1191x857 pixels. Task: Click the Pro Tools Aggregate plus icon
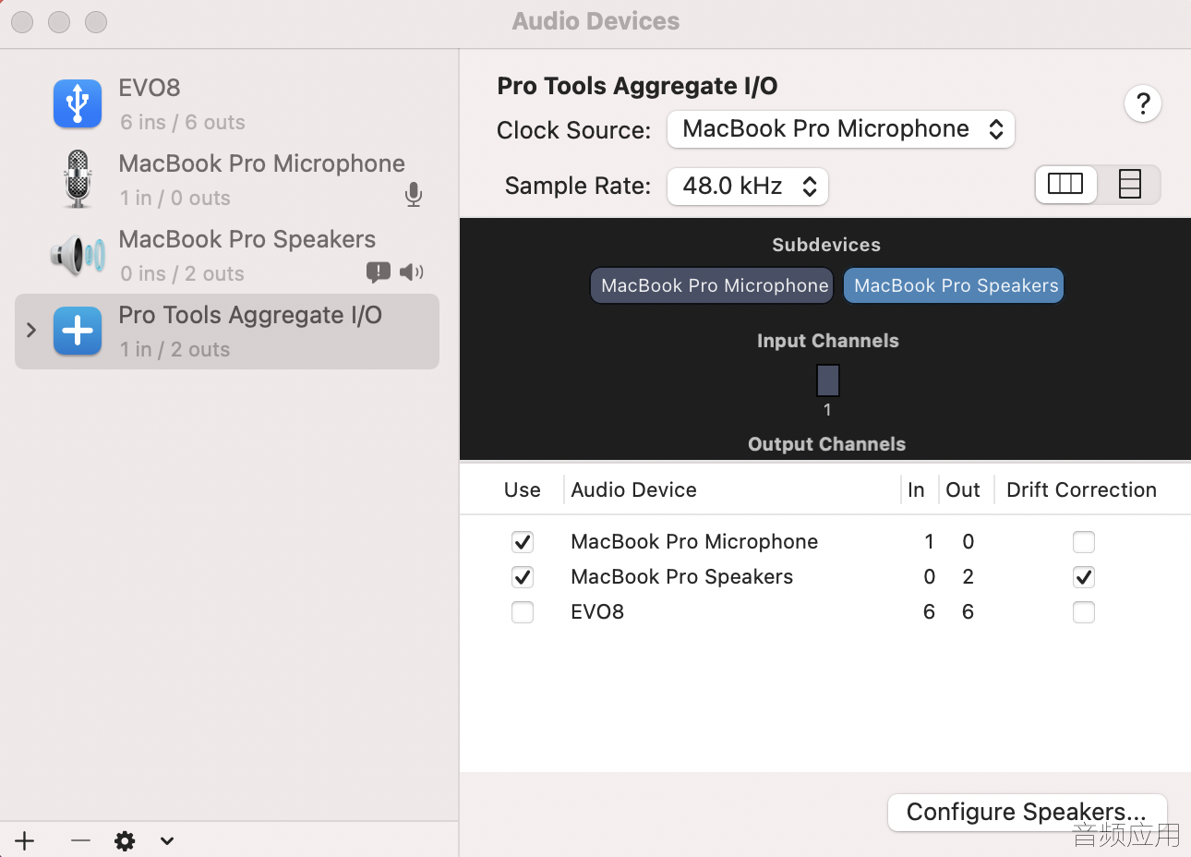pos(78,331)
